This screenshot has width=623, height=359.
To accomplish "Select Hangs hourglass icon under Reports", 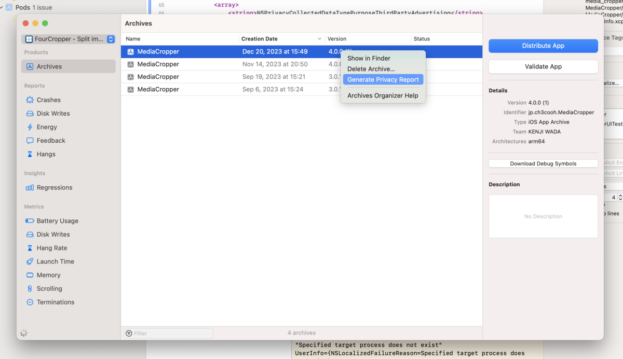I will click(x=30, y=154).
